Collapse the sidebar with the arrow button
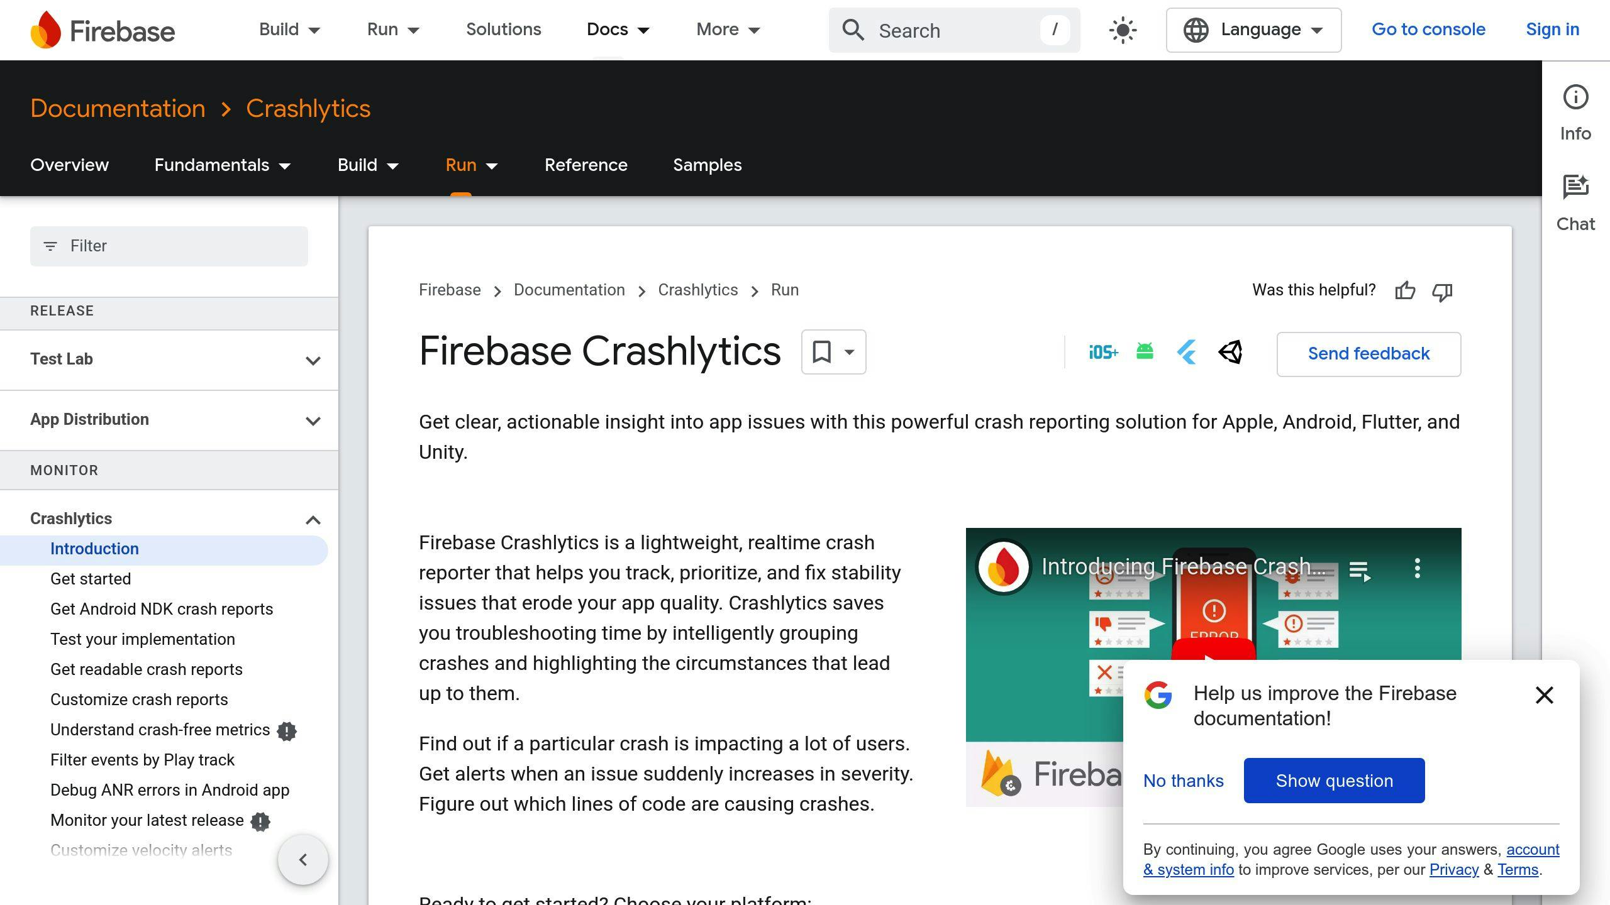 (303, 860)
